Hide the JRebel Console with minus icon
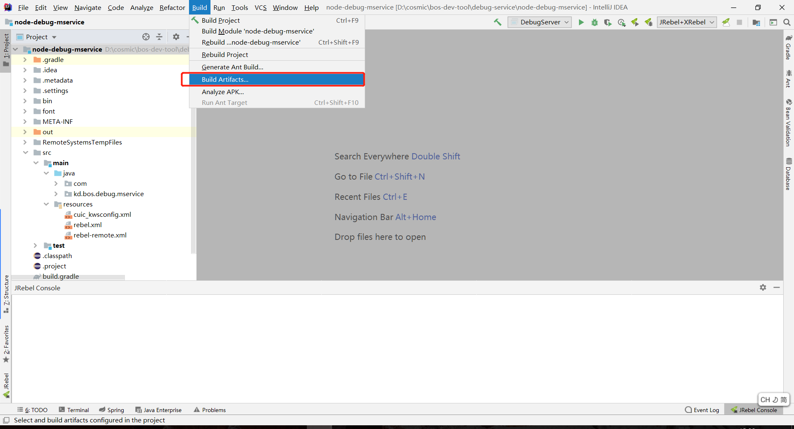This screenshot has height=429, width=794. (777, 287)
